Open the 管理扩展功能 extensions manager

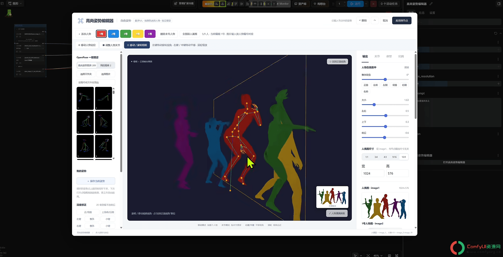(184, 4)
